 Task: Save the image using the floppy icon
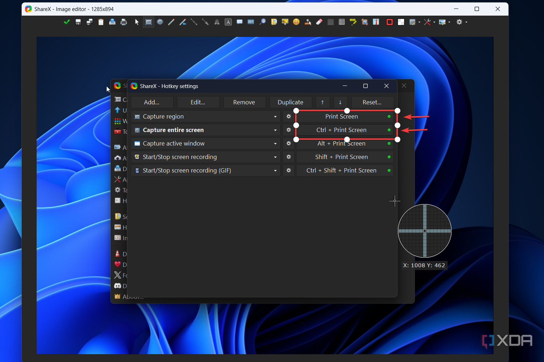(x=78, y=22)
